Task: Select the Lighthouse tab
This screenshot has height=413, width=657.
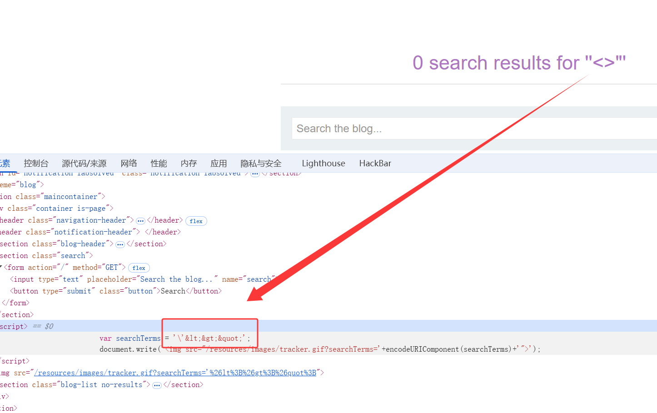Action: pyautogui.click(x=324, y=164)
